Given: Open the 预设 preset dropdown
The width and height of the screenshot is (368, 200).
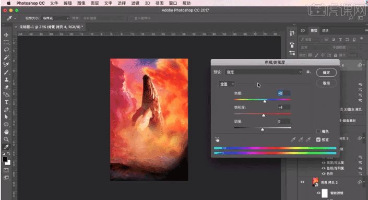Looking at the screenshot, I should coord(264,72).
